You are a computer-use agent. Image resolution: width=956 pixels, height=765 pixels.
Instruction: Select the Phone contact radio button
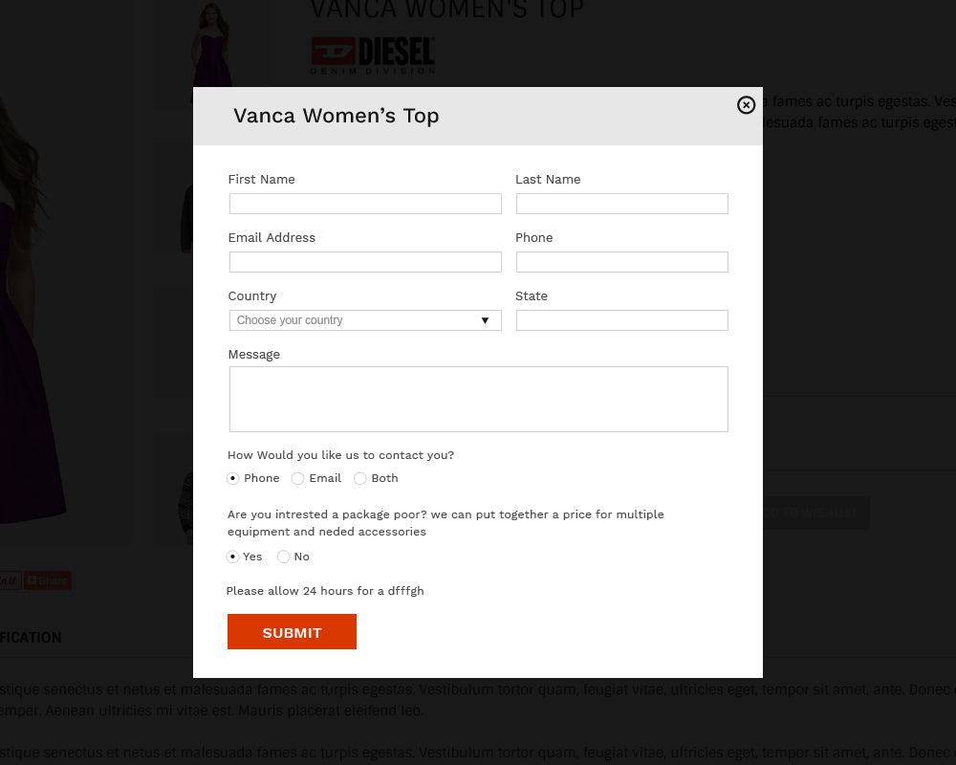pyautogui.click(x=232, y=478)
